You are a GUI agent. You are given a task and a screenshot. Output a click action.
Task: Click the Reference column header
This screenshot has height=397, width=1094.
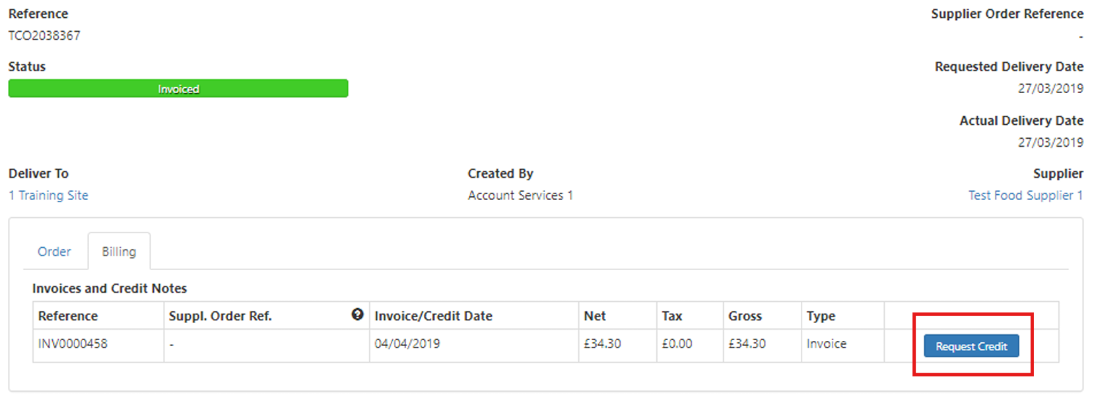[68, 316]
